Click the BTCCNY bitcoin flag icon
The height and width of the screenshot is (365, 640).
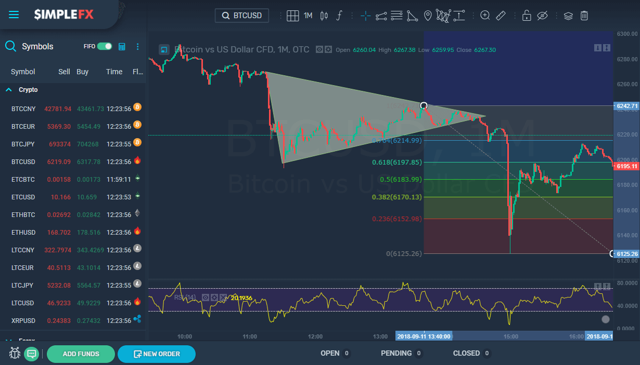137,107
